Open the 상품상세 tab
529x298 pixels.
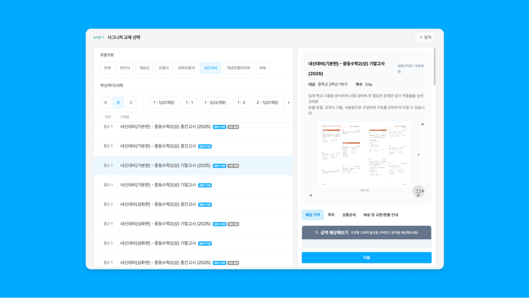(349, 214)
